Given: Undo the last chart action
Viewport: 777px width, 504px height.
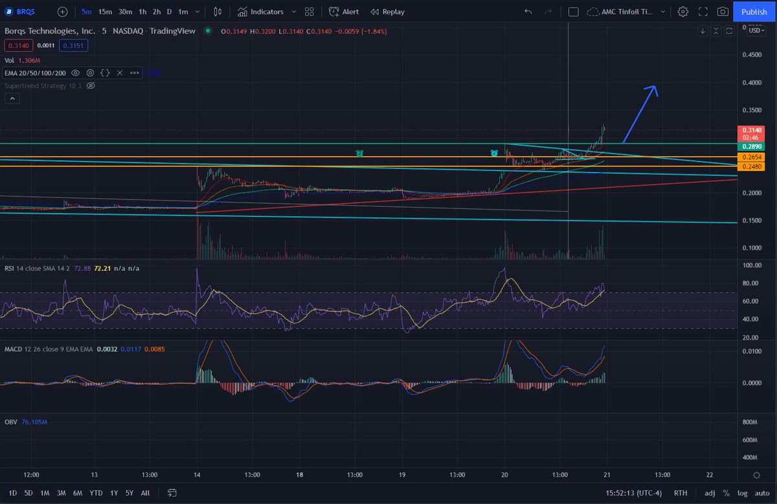Looking at the screenshot, I should (x=528, y=12).
